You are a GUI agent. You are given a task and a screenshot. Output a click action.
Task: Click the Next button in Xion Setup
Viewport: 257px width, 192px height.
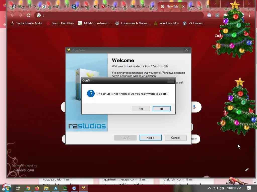151,138
